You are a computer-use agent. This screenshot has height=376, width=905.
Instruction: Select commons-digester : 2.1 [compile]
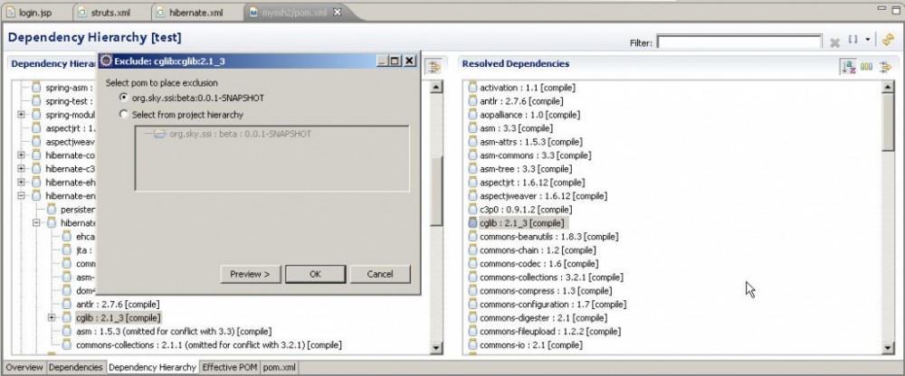[542, 318]
